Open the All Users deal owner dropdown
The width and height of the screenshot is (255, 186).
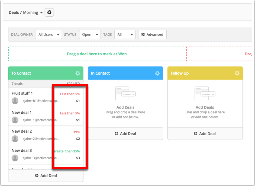49,34
